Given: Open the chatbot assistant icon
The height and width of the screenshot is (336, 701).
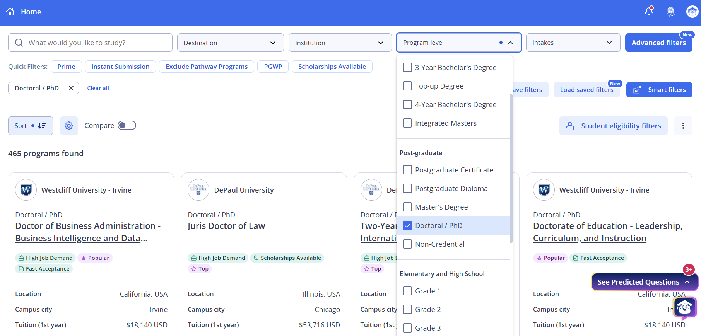Looking at the screenshot, I should pos(685,308).
